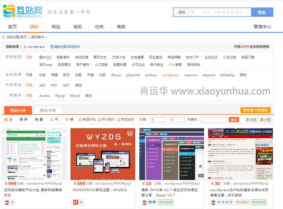Click 我也要出售源码 button

tap(256, 110)
